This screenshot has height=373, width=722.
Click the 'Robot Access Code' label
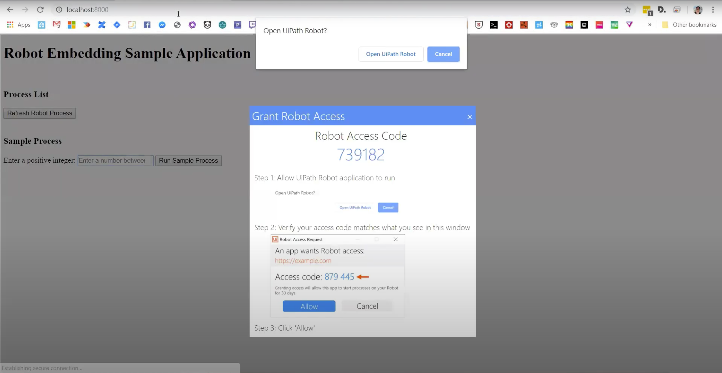(361, 136)
